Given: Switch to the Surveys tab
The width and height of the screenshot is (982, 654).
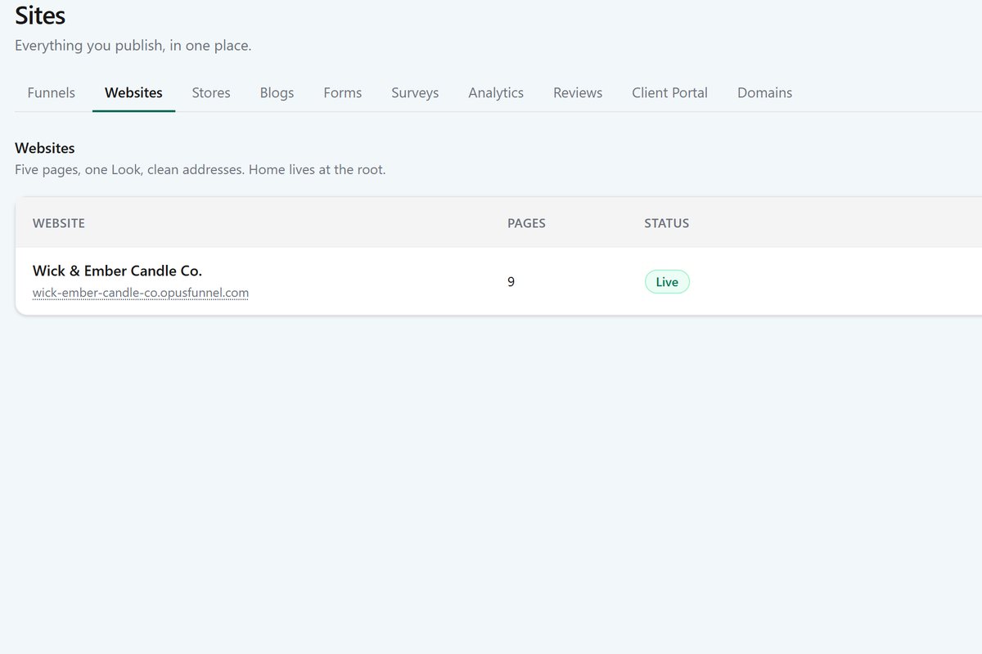Looking at the screenshot, I should click(x=415, y=92).
